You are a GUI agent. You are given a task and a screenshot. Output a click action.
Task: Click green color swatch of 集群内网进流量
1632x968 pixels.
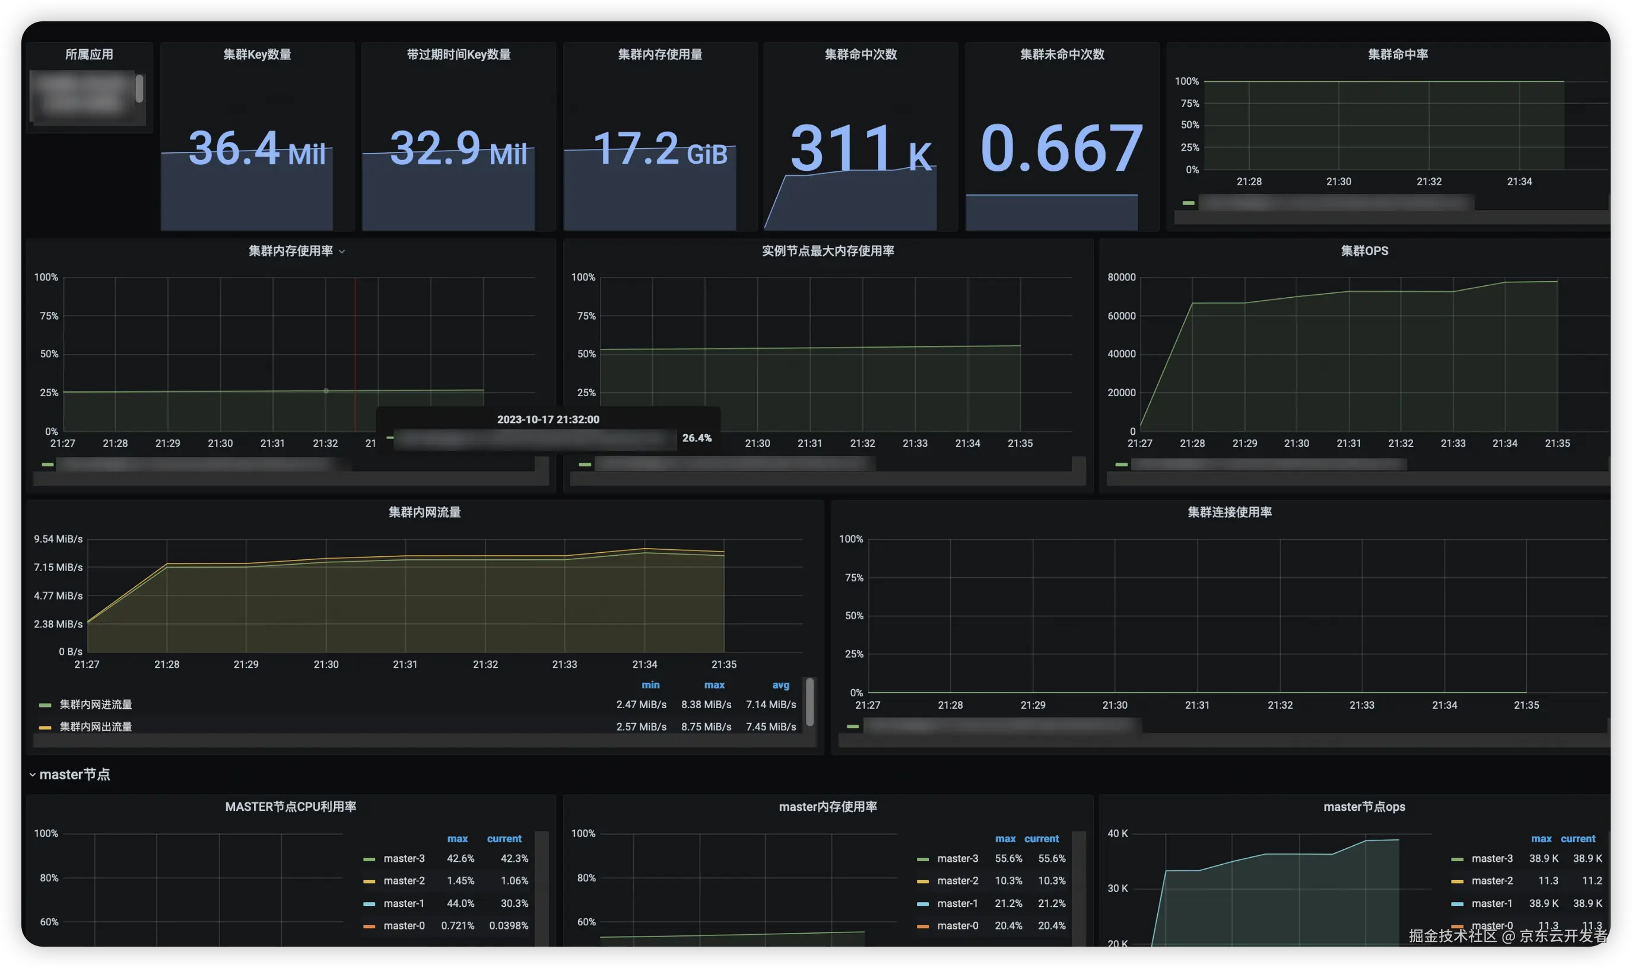click(x=45, y=705)
